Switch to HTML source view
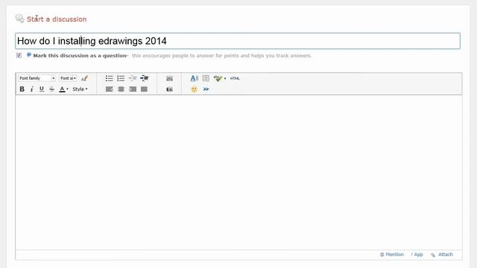The image size is (477, 268). point(235,78)
